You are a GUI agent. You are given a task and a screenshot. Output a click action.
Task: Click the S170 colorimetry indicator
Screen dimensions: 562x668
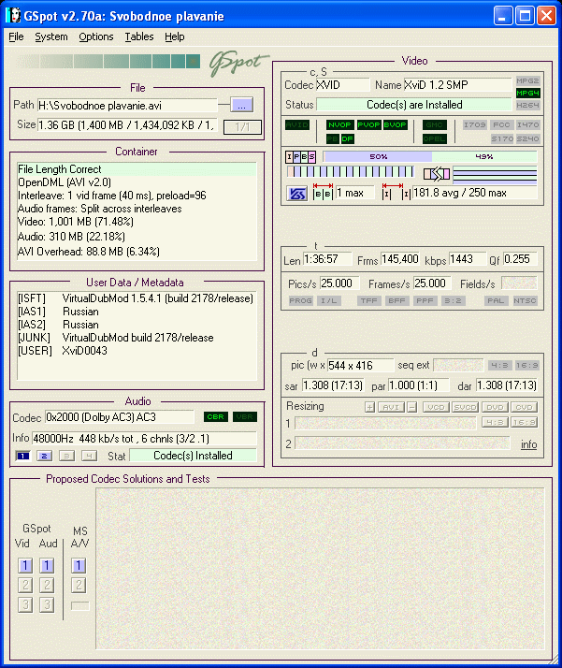pos(501,138)
